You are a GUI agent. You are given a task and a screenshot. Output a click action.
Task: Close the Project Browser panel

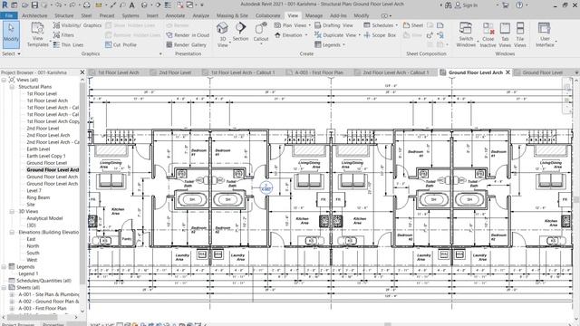(x=82, y=72)
